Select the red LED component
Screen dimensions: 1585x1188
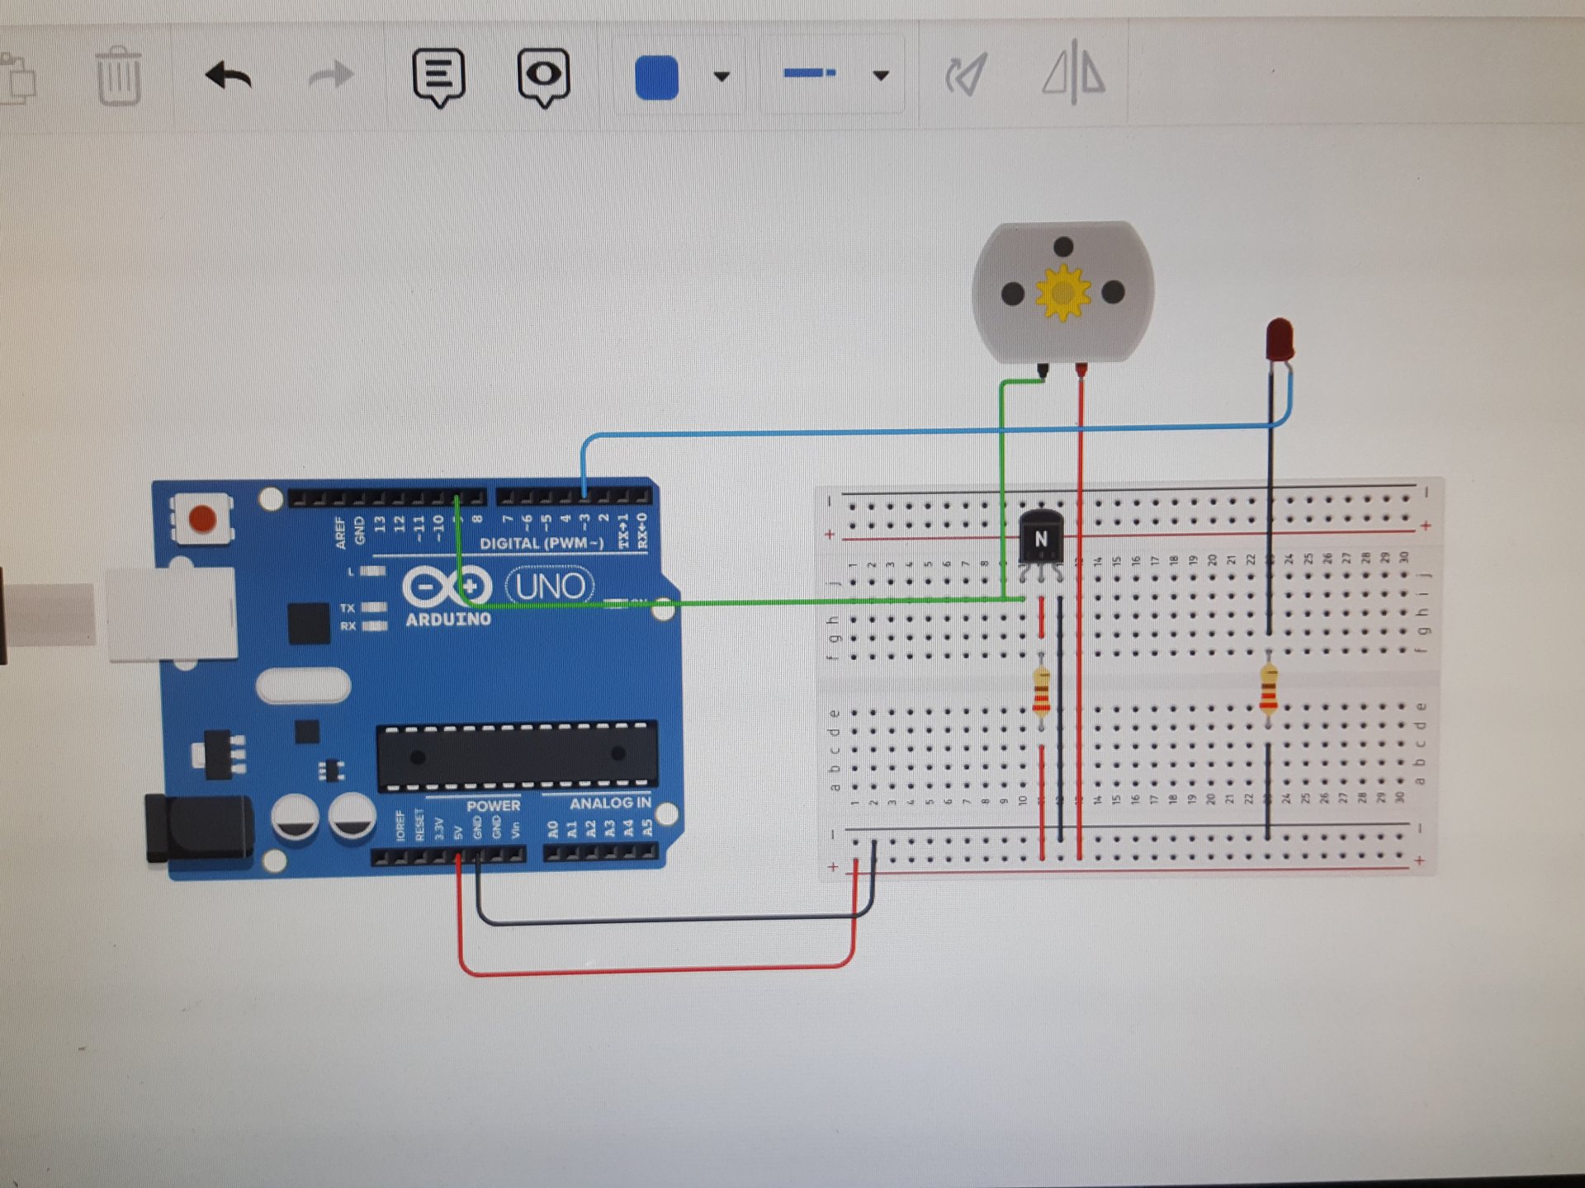(x=1279, y=339)
